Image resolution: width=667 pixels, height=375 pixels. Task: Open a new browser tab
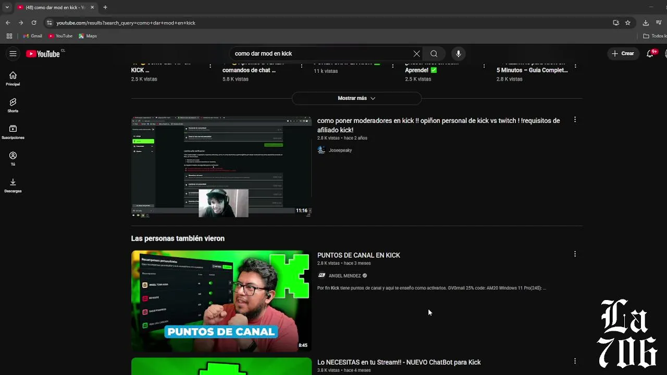click(105, 7)
